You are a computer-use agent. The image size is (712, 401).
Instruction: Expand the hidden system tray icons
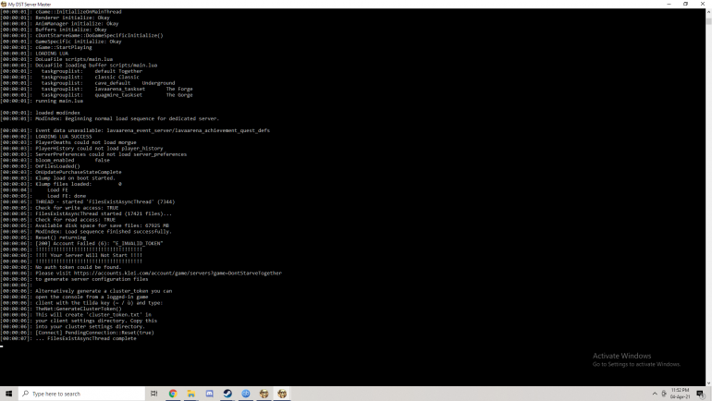655,394
